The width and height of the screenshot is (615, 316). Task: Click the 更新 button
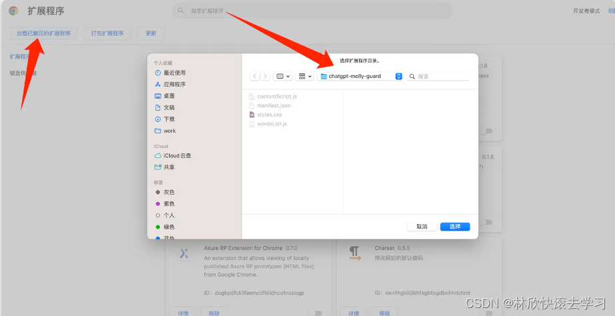[151, 33]
